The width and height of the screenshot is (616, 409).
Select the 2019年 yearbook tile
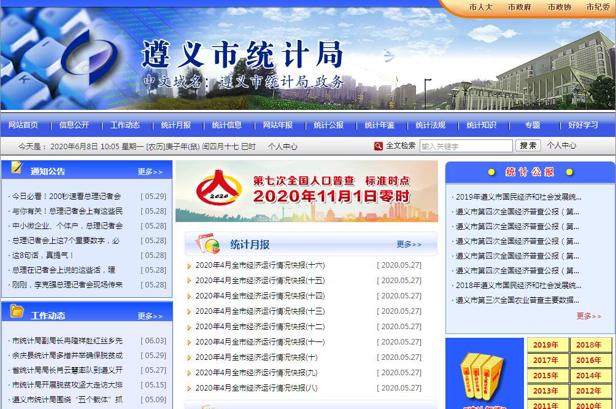pos(547,345)
